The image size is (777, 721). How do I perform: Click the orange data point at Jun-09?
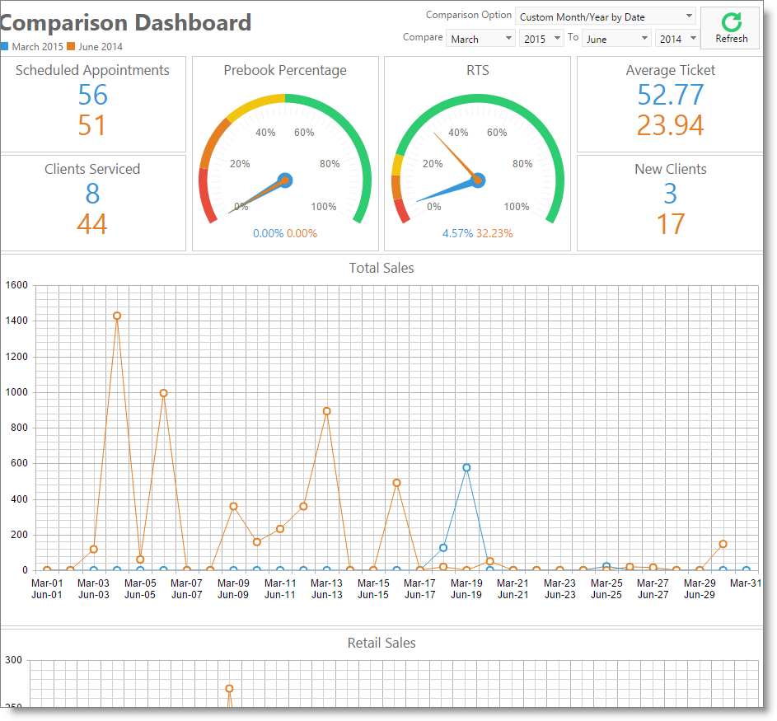point(233,507)
